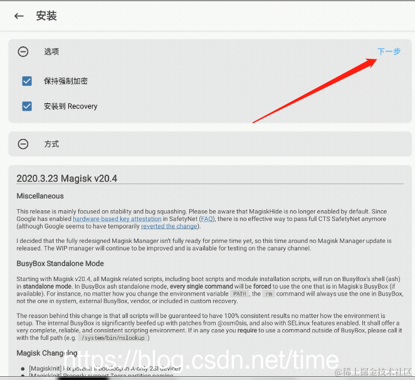This screenshot has height=380, width=415.
Task: Open the FAQ link
Action: coord(207,219)
